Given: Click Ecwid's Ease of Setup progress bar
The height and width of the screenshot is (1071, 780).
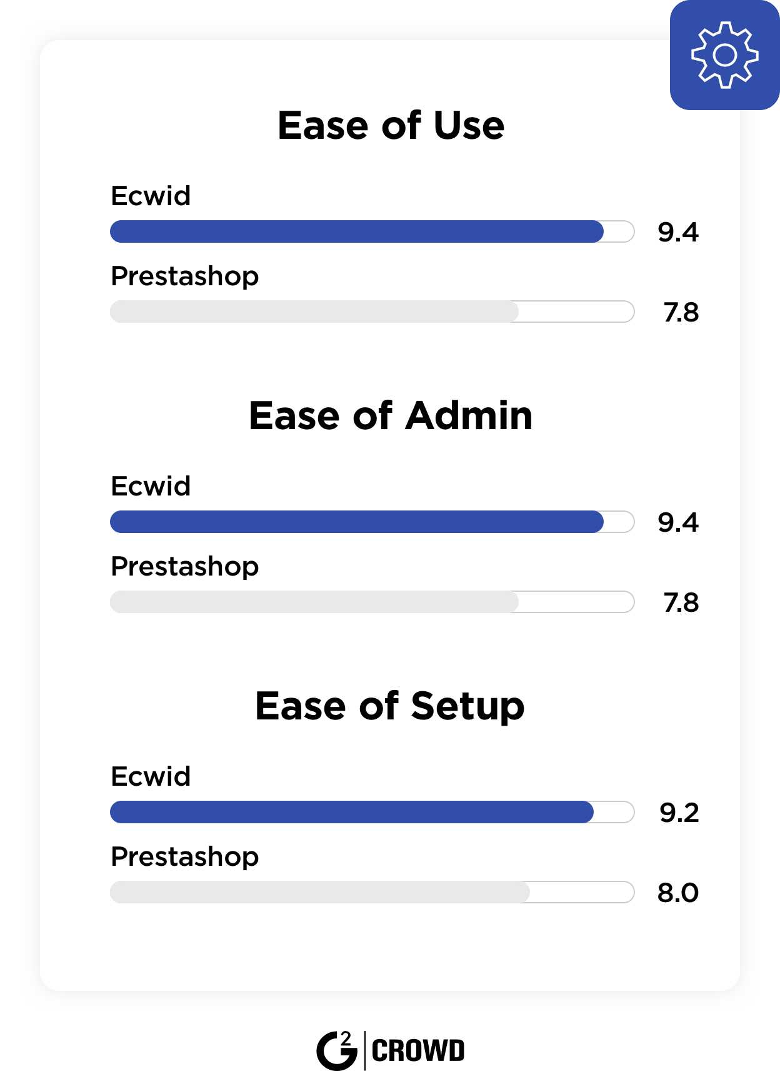Looking at the screenshot, I should click(372, 812).
